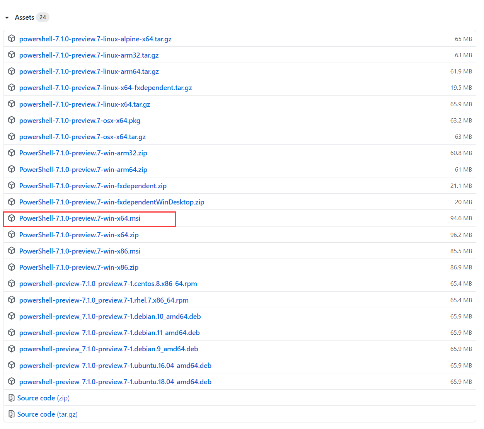
Task: Click package icon next to osx-x64.pkg
Action: tap(12, 120)
